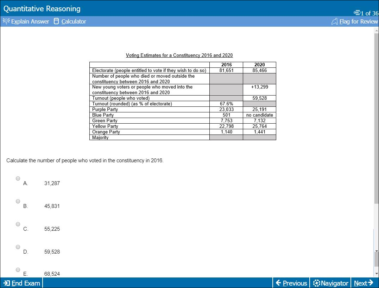Click the scrollbar up arrow
379x288 pixels.
pos(376,31)
